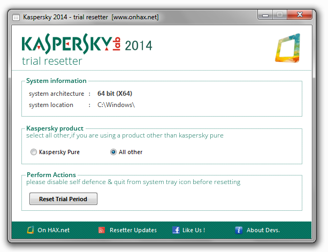Viewport: 328px width, 252px height.
Task: Select the All other radio button
Action: coord(113,152)
